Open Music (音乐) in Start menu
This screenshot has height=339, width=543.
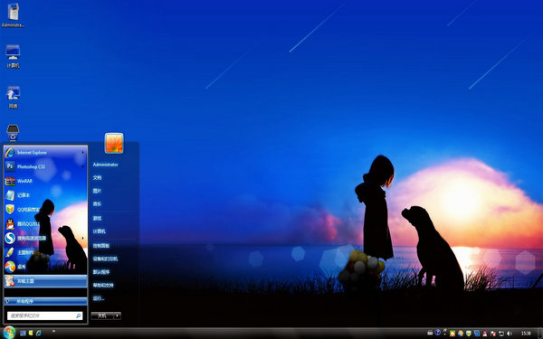coord(97,204)
